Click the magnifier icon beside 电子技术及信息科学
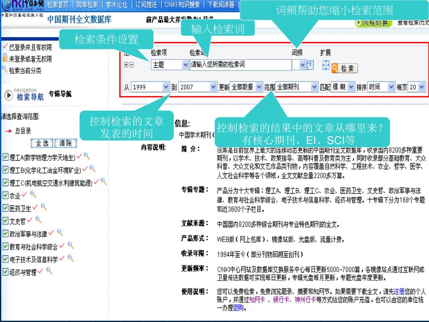 tap(70, 258)
